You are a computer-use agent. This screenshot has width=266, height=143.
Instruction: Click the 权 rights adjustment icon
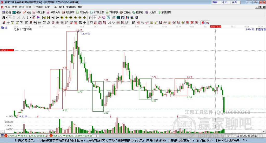coord(34,18)
